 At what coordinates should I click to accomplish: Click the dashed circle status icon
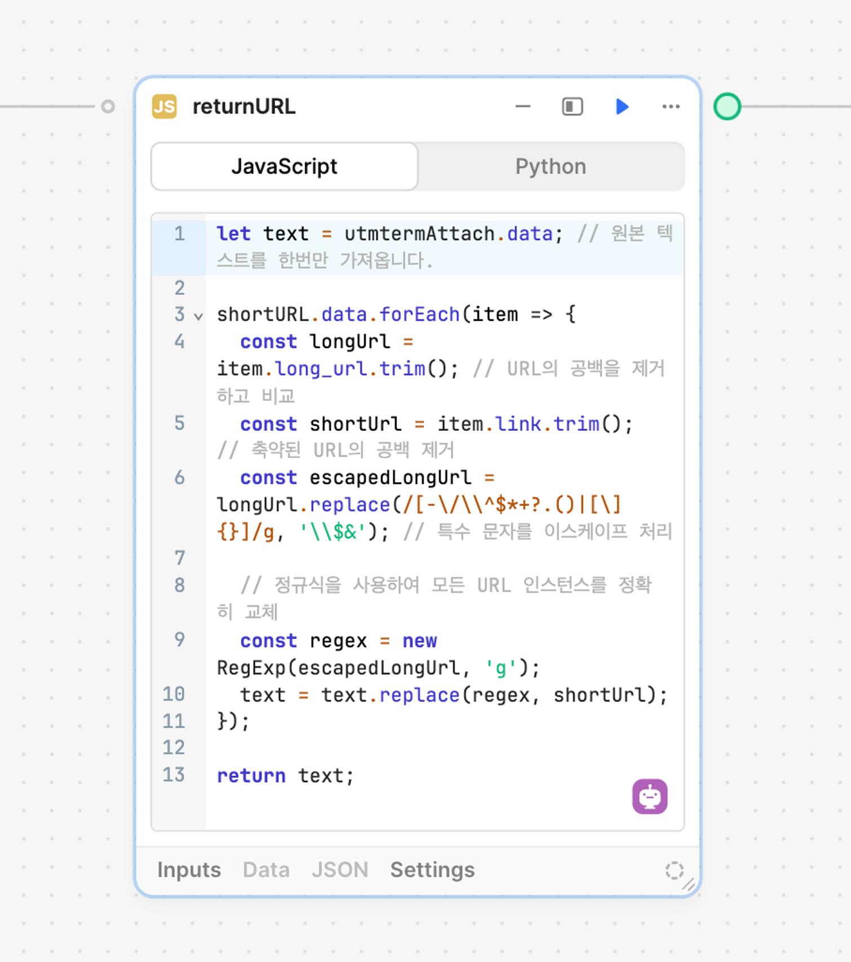coord(674,870)
